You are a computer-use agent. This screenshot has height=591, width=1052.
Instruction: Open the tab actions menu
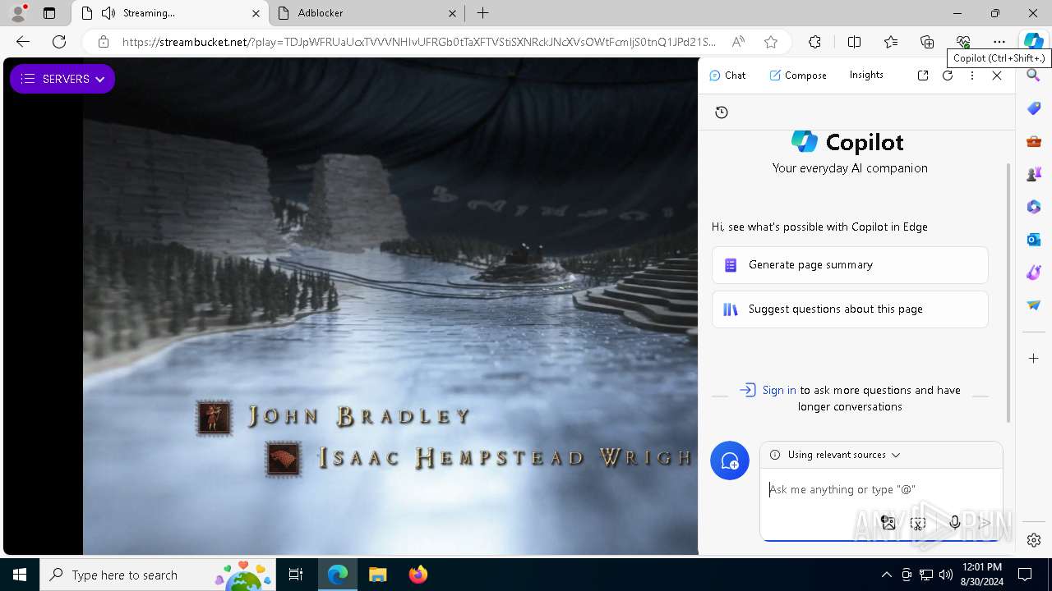pyautogui.click(x=49, y=13)
